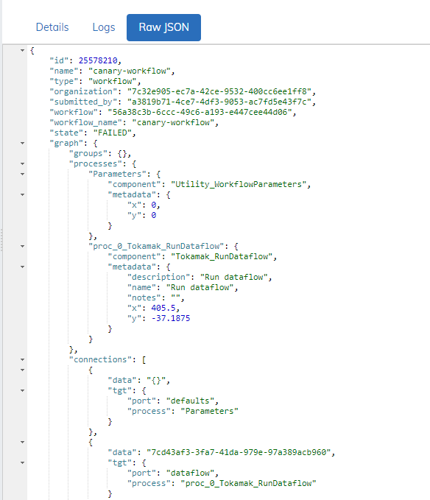Click the "graph" key

coord(66,143)
